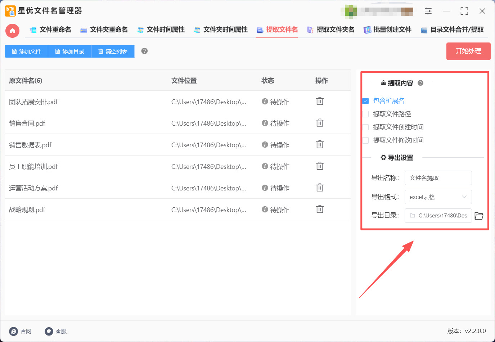This screenshot has height=342, width=495.
Task: Enable the 提取文件路径 checkbox
Action: tap(365, 114)
